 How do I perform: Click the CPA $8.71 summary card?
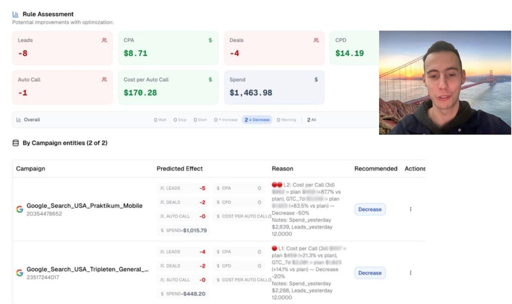coord(168,48)
